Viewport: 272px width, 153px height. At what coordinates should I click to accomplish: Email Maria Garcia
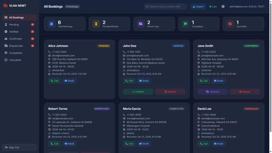tap(144, 144)
